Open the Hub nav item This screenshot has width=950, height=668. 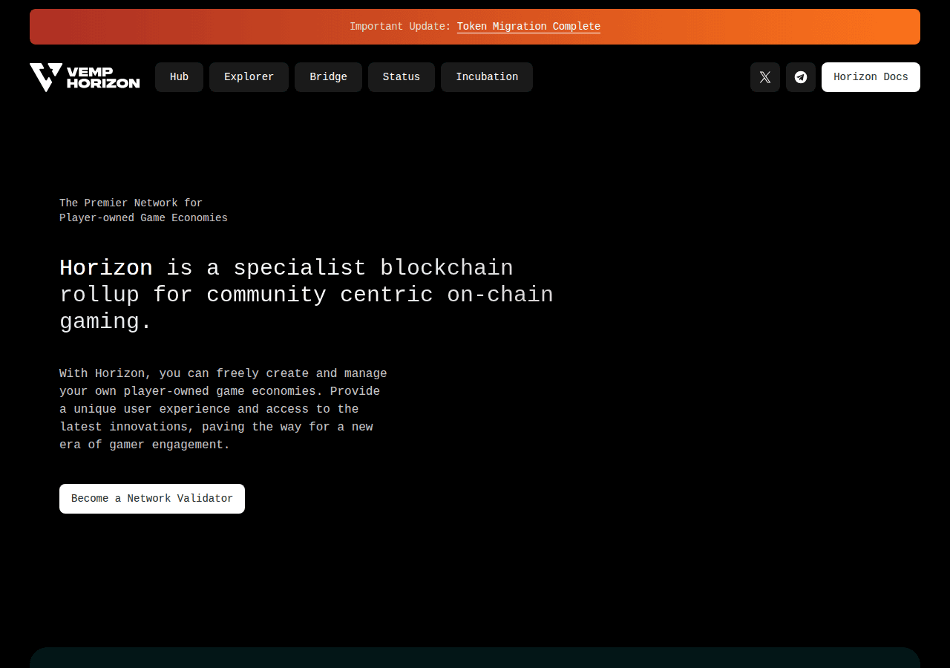(x=179, y=77)
